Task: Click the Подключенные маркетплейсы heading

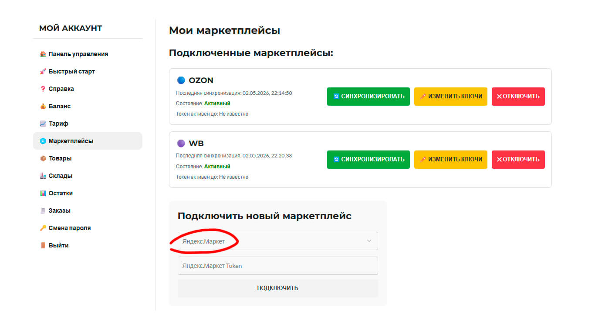Action: [x=251, y=53]
